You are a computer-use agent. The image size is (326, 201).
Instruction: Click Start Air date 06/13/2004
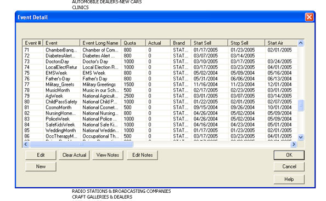280,79
